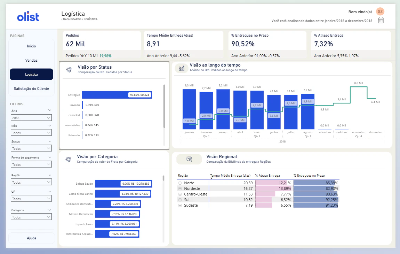This screenshot has height=254, width=400.
Task: Click the GZ user avatar
Action: click(x=380, y=11)
